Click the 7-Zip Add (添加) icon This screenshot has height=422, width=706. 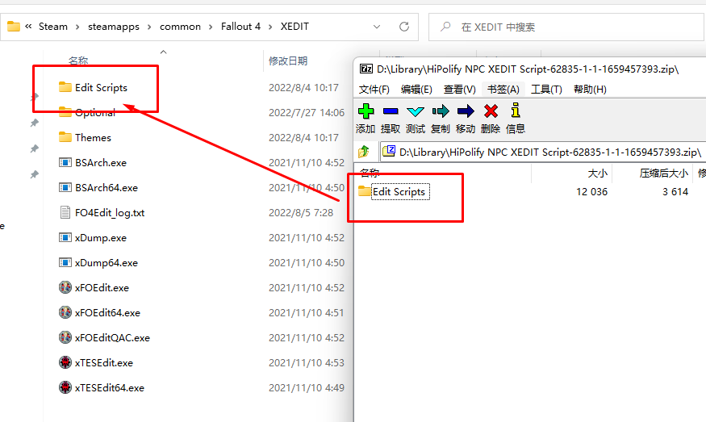(366, 111)
